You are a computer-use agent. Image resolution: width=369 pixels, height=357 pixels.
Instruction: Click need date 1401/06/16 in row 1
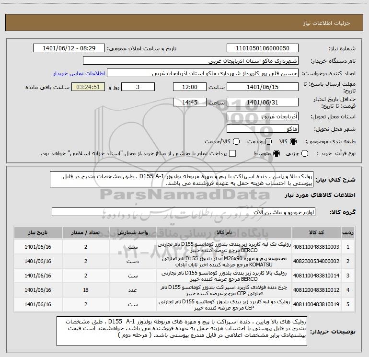[x=38, y=247]
